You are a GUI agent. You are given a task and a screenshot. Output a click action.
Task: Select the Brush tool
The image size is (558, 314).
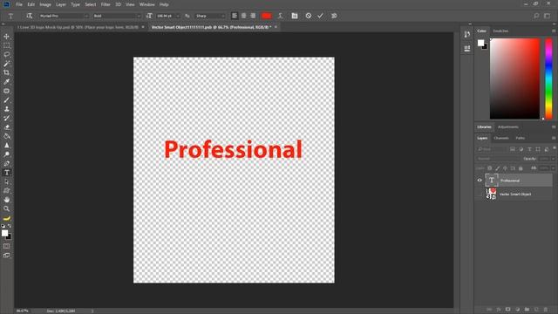6,100
